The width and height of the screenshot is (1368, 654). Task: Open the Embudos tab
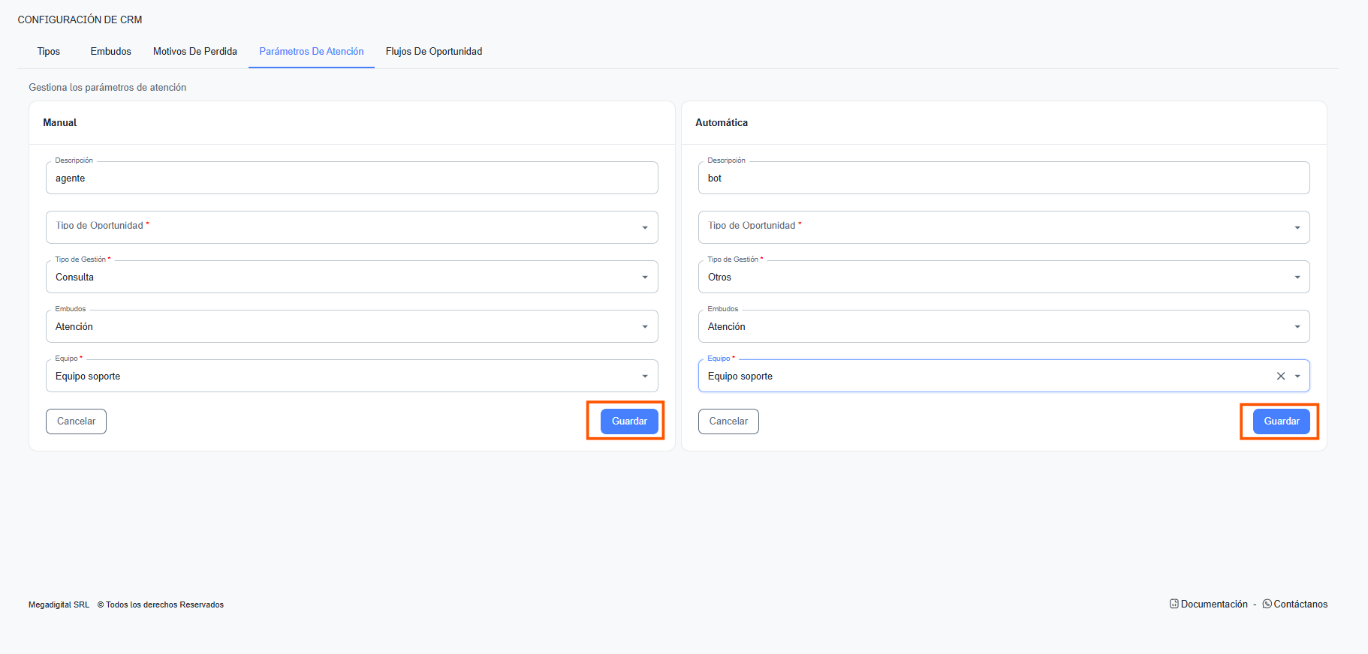tap(110, 52)
